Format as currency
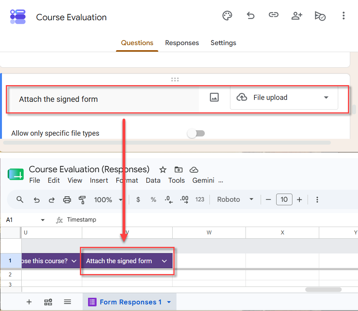 (138, 199)
